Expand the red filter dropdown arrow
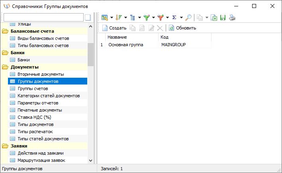 (x=167, y=18)
